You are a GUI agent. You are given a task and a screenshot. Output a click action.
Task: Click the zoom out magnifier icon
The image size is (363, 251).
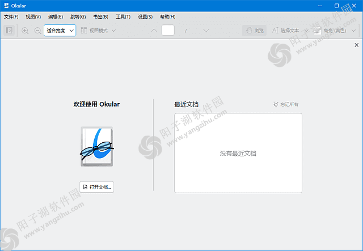tap(37, 31)
